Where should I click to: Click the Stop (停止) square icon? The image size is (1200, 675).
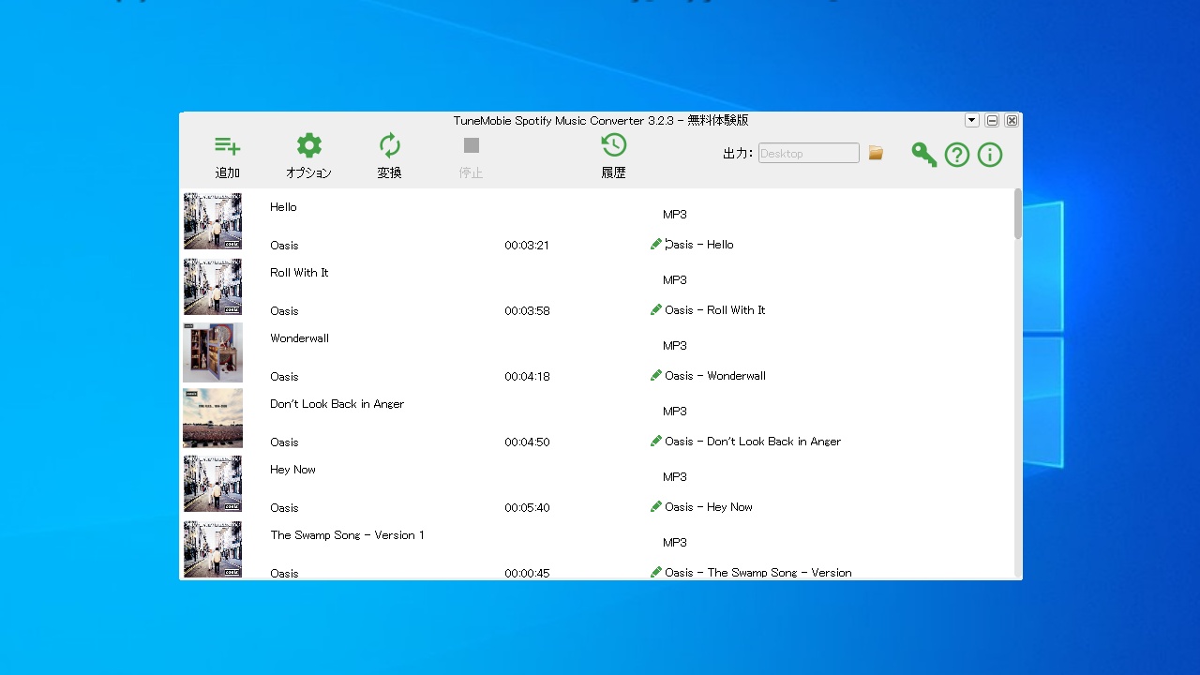[471, 145]
